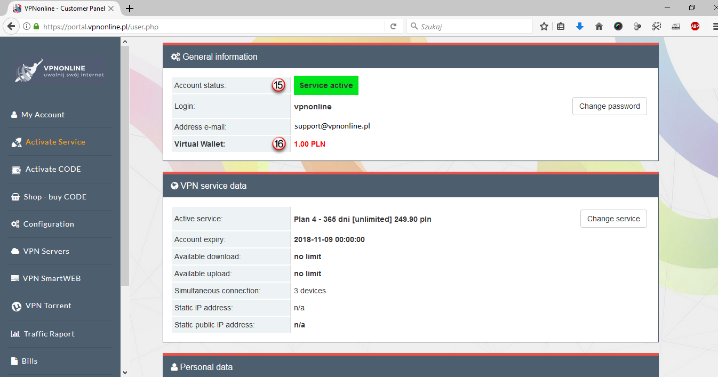The width and height of the screenshot is (718, 377).
Task: Click the Virtual Wallet label
Action: (200, 144)
